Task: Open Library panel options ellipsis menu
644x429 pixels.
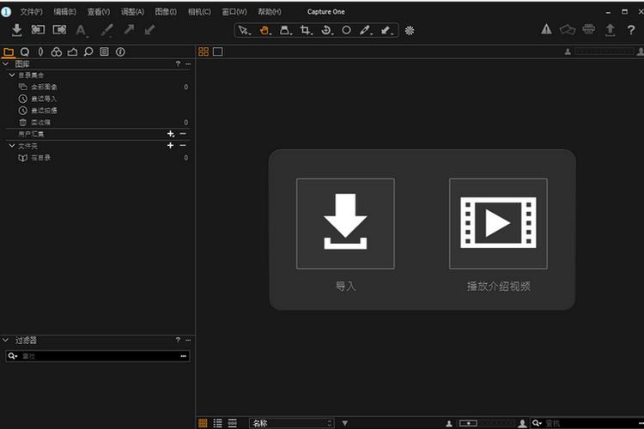Action: click(188, 64)
